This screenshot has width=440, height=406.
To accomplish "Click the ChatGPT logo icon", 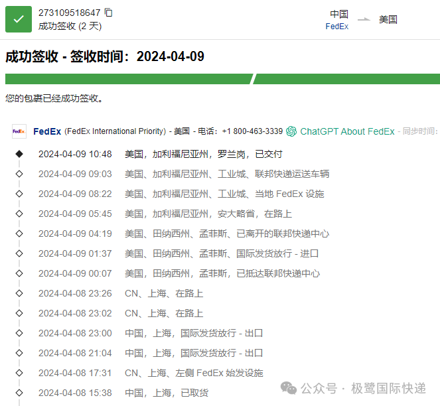I will coord(291,131).
